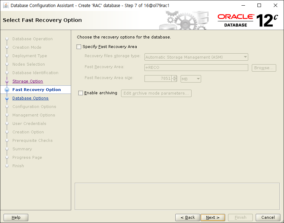The height and width of the screenshot is (223, 284).
Task: Jump to the Database Options step
Action: pyautogui.click(x=30, y=98)
